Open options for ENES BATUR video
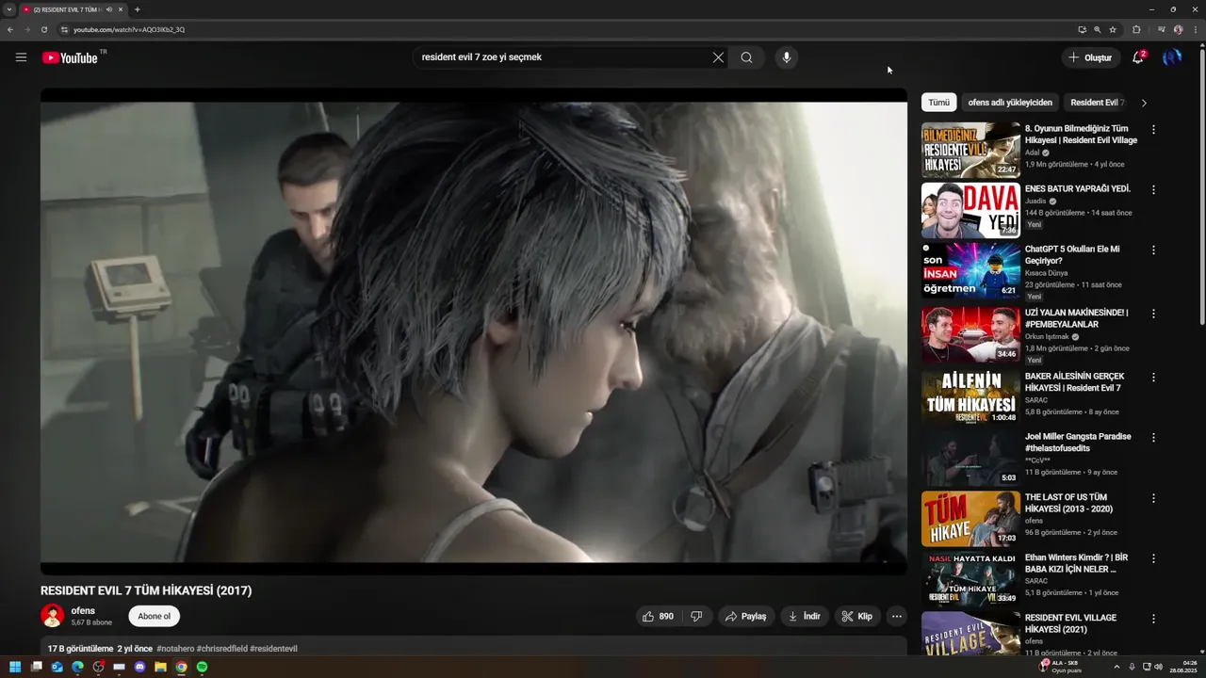Viewport: 1206px width, 678px height. click(1153, 189)
